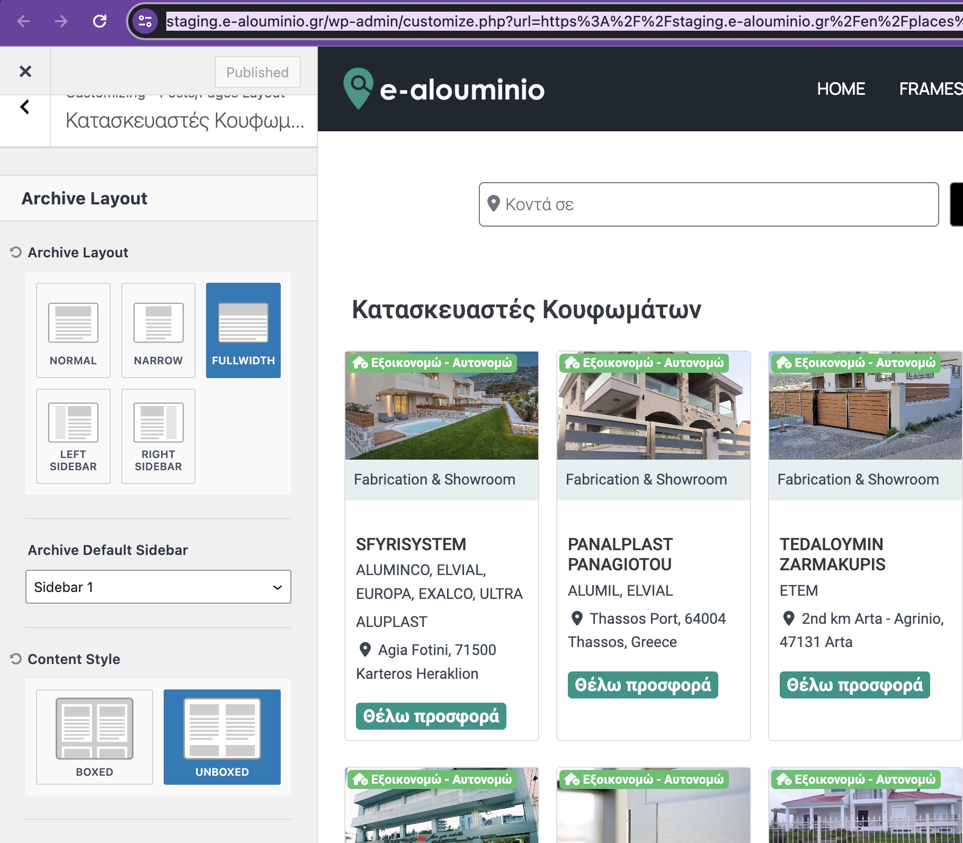Click the ETEM brand text
963x843 pixels.
[799, 590]
